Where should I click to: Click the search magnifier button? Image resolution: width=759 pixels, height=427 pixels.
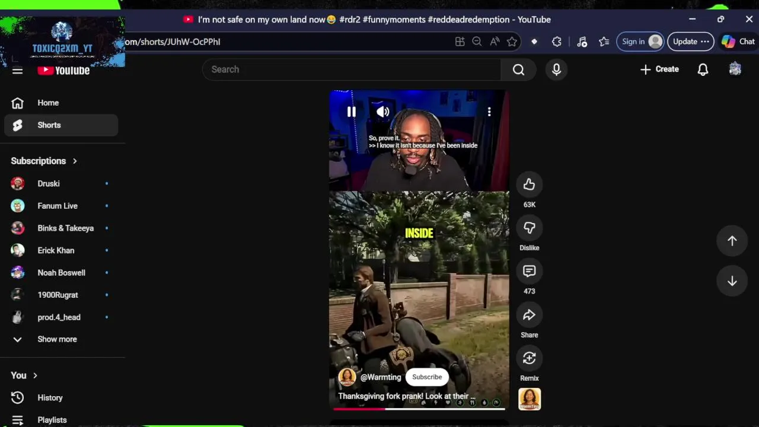[519, 69]
